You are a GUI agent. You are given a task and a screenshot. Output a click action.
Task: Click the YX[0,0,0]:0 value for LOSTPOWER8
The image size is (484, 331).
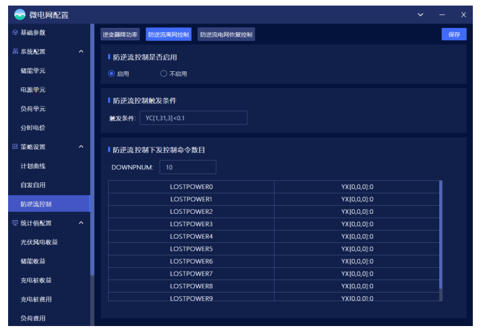pos(357,286)
